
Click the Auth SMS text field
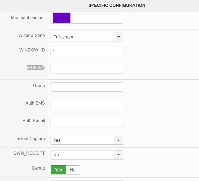87,105
